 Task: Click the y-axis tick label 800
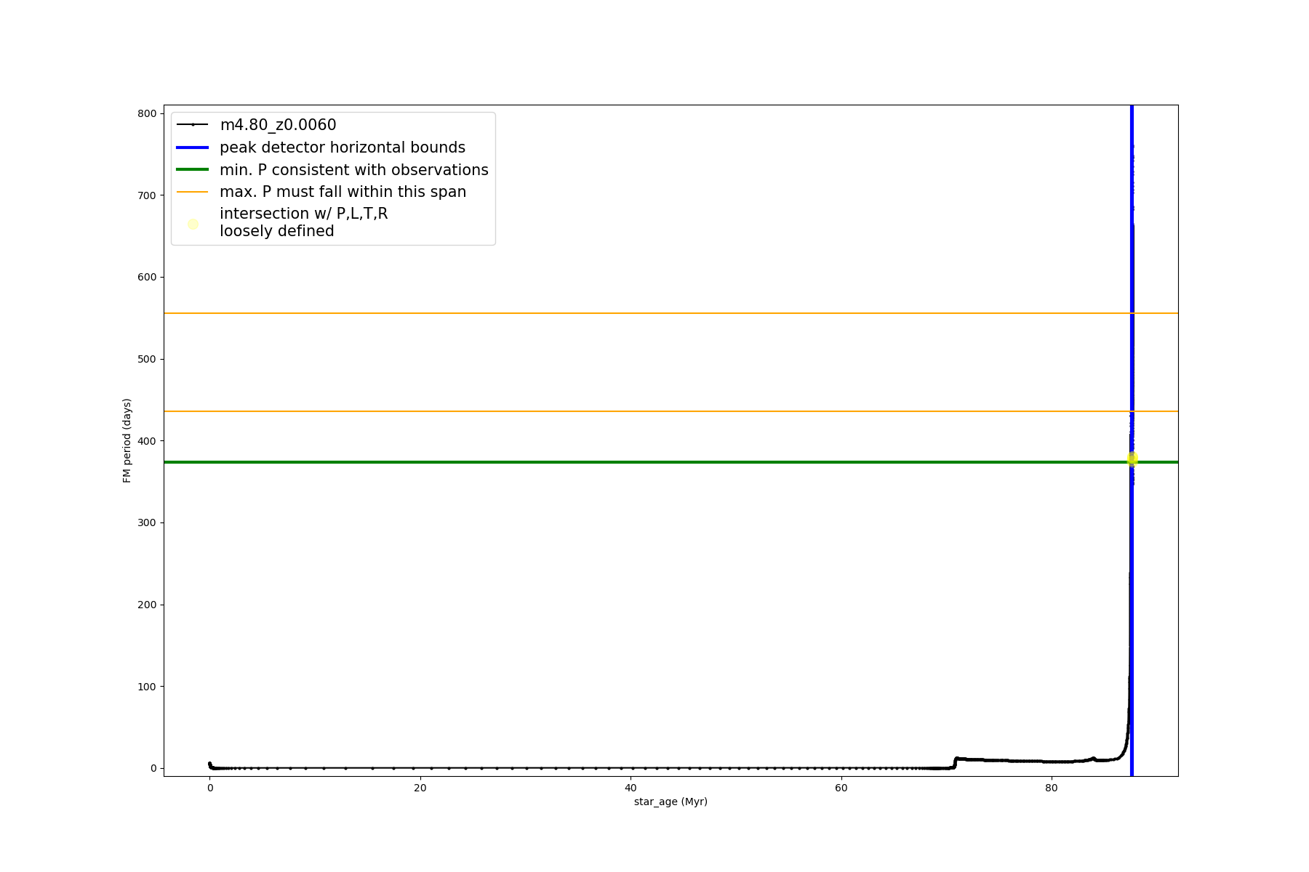point(147,113)
